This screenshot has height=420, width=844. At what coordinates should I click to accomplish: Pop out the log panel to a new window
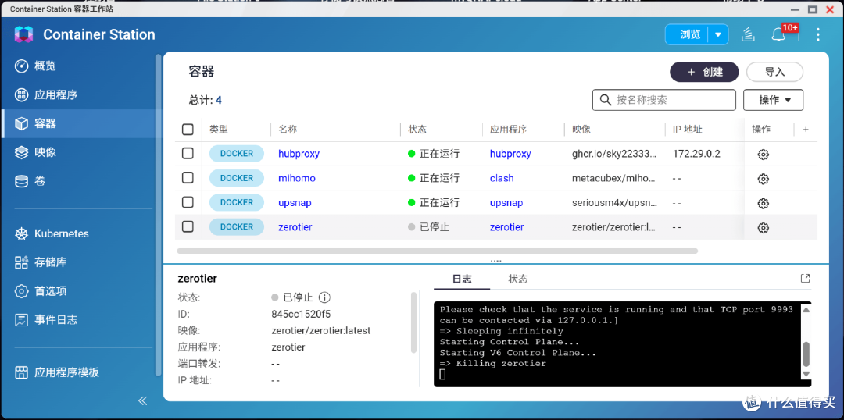pyautogui.click(x=805, y=278)
